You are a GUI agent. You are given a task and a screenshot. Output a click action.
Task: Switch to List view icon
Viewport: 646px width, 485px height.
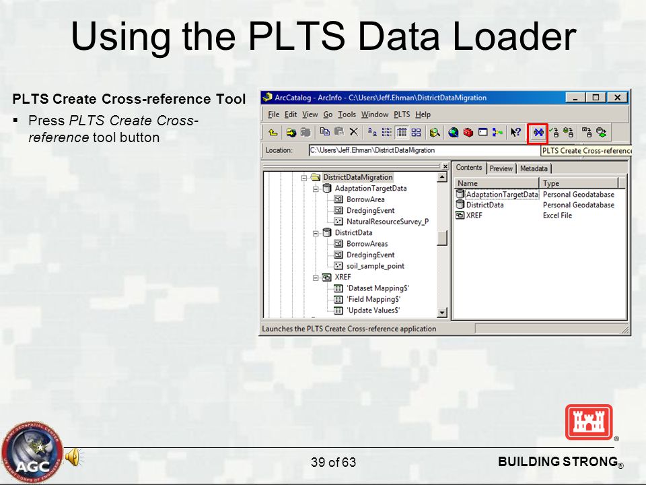pos(386,133)
